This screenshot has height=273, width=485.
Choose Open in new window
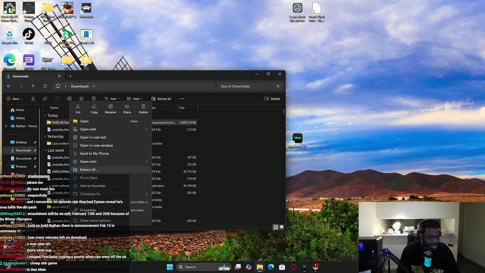(111, 145)
